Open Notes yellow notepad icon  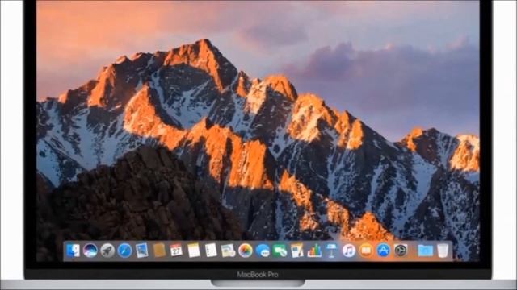(194, 251)
